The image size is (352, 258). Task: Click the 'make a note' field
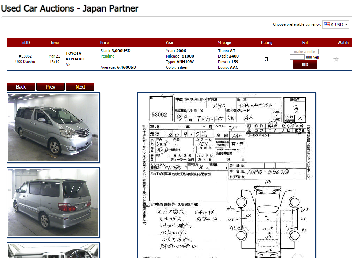click(304, 52)
